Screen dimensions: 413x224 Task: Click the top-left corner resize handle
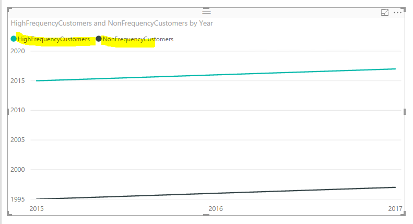(9, 9)
